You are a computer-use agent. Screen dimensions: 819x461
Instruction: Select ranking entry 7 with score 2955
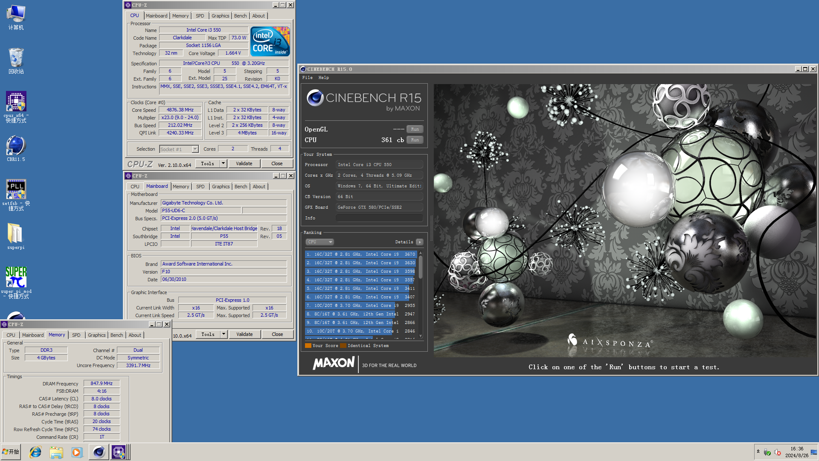(360, 306)
